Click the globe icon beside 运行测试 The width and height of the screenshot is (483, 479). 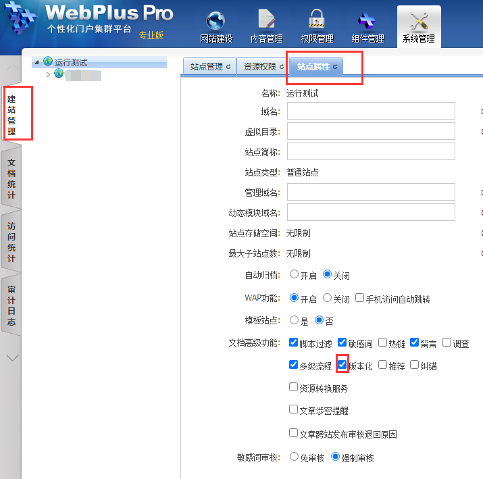click(48, 62)
